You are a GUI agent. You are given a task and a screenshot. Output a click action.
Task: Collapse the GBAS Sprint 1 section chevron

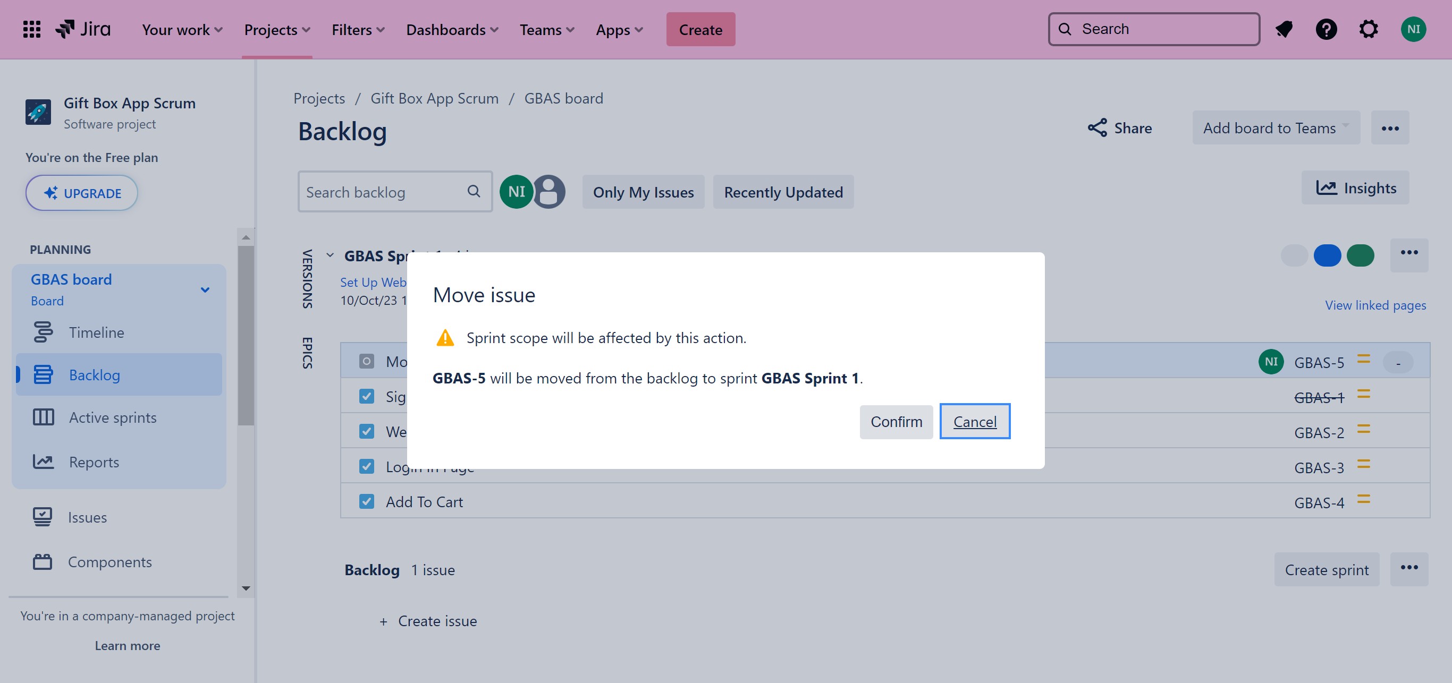330,255
